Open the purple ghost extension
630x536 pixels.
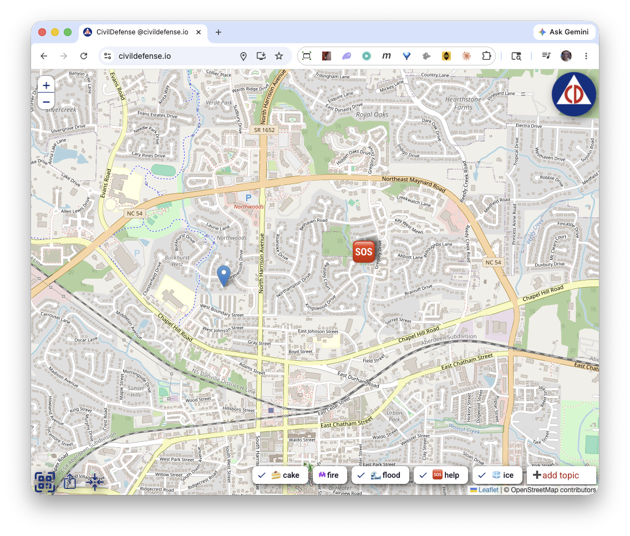coord(347,56)
